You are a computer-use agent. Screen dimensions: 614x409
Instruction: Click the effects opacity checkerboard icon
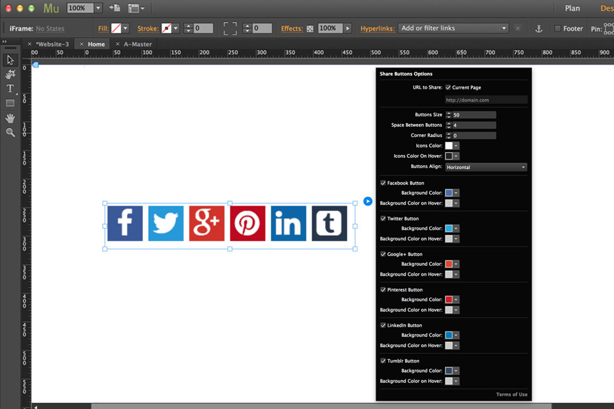pos(310,29)
